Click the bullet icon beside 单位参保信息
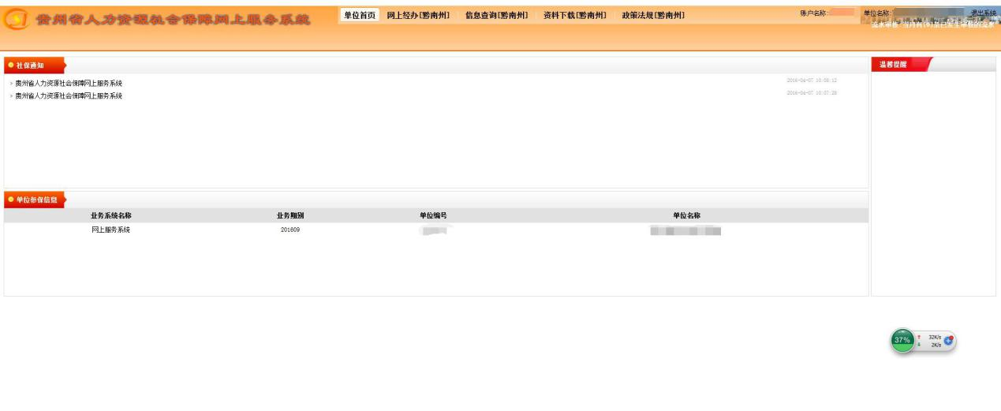This screenshot has height=411, width=1001. click(11, 200)
